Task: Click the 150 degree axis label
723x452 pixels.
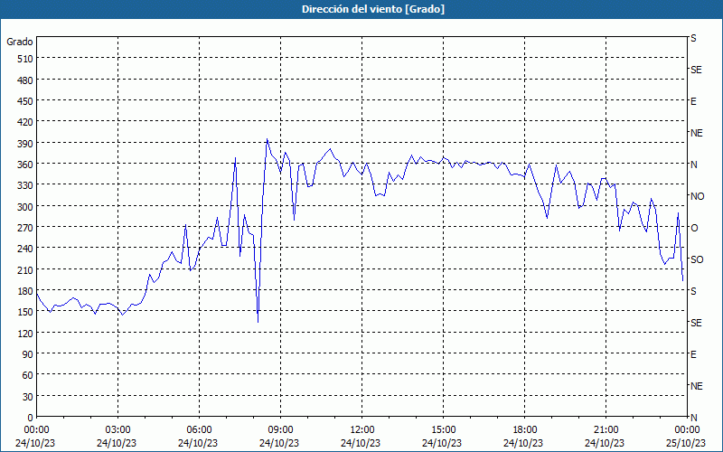Action: (x=26, y=312)
